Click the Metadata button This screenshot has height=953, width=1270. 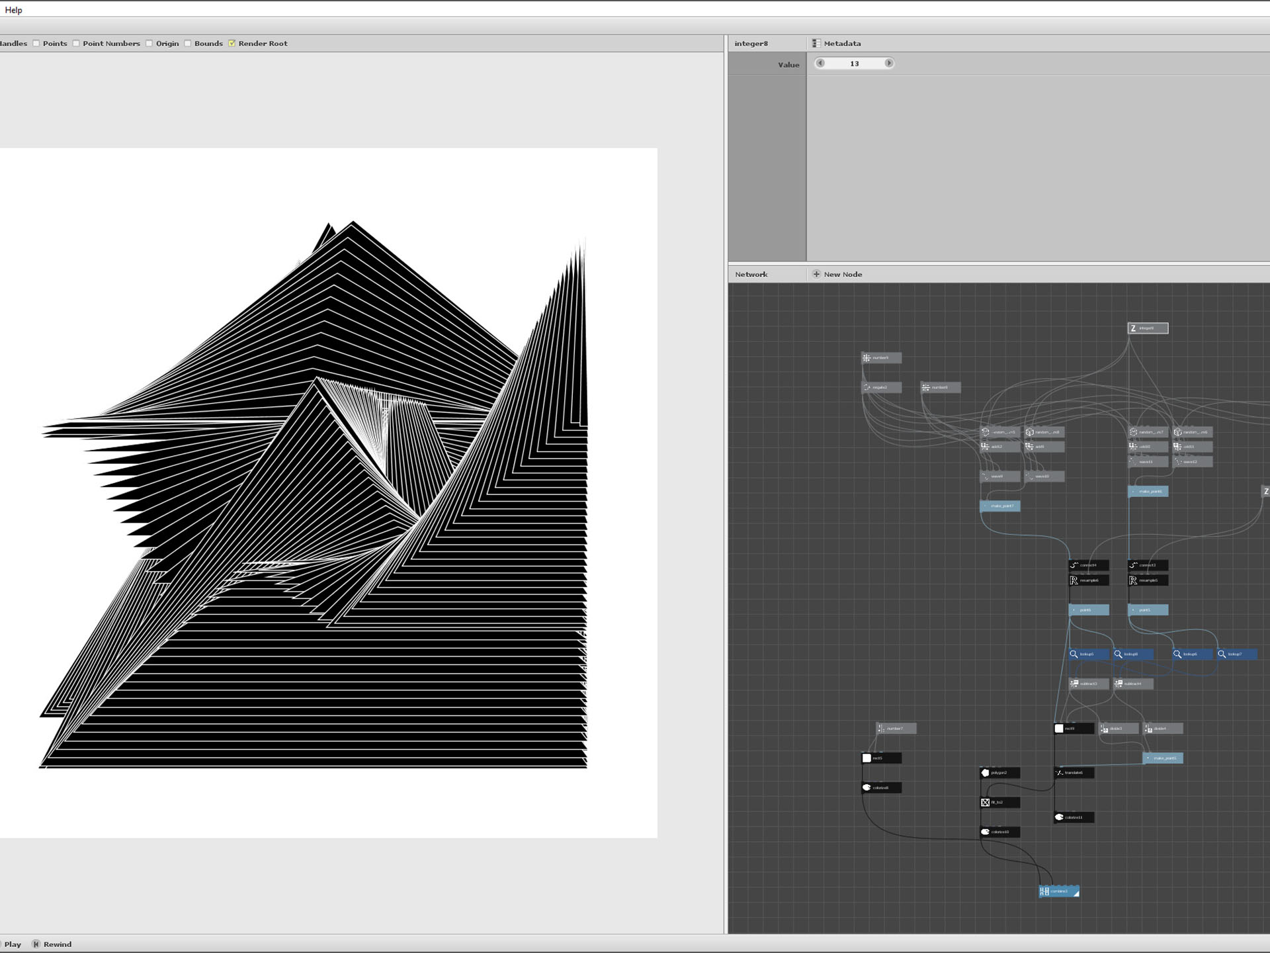coord(837,44)
